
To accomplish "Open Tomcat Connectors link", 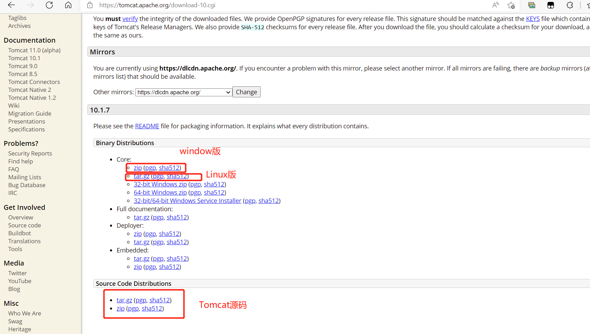I will click(x=34, y=82).
